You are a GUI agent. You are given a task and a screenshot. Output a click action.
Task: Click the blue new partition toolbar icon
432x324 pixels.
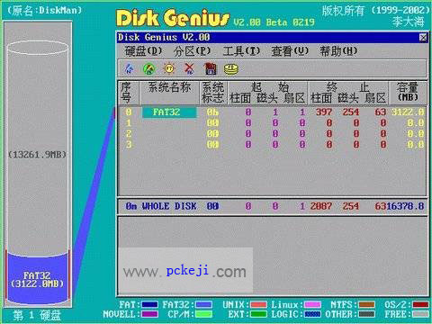coord(130,68)
